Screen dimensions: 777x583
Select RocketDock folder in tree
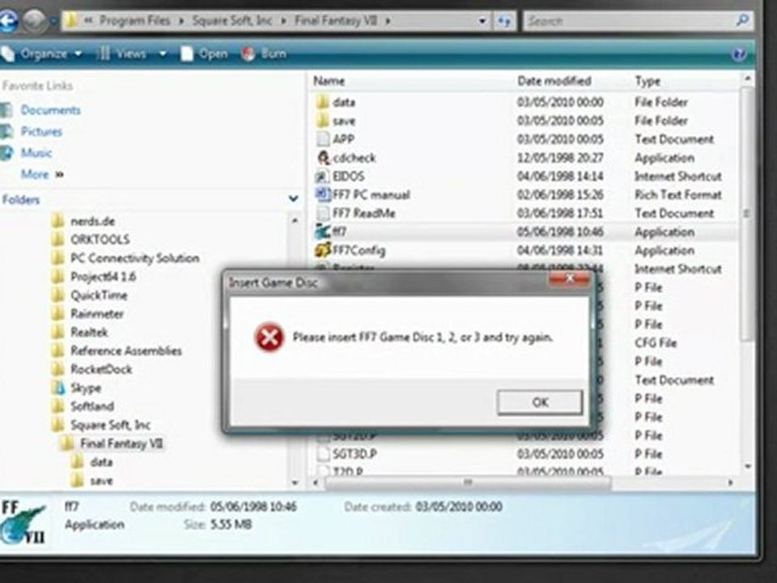[101, 369]
